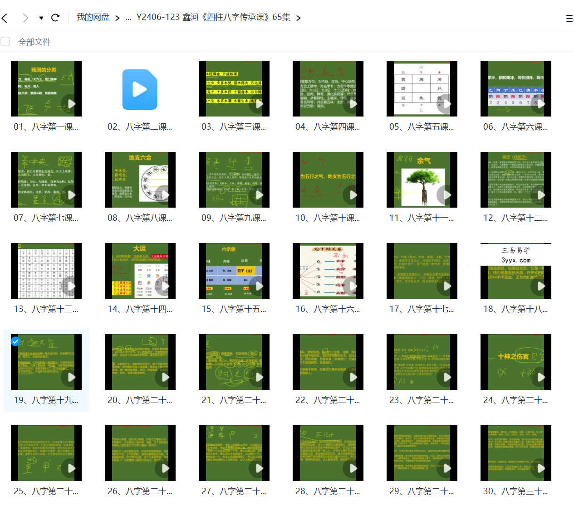Select file name 01、八字第一课...
The image size is (574, 510).
[46, 127]
